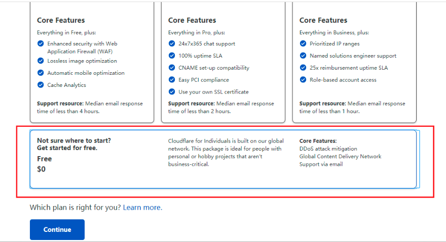
Task: Select the checkmark beside 24x7x365 chat support
Action: tap(172, 43)
